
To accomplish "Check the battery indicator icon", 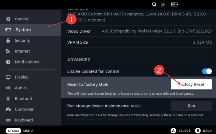I will (174, 5).
